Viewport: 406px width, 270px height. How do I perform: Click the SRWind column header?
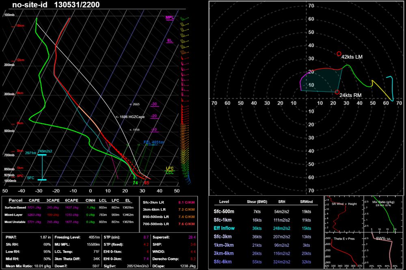[x=306, y=202]
